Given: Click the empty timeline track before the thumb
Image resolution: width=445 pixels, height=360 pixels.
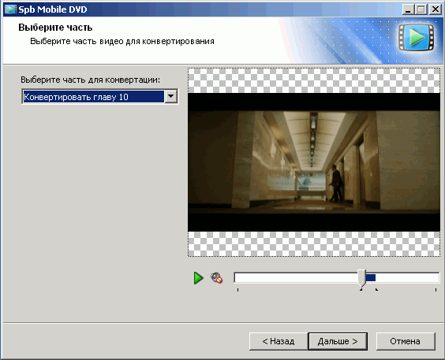Looking at the screenshot, I should (x=297, y=278).
